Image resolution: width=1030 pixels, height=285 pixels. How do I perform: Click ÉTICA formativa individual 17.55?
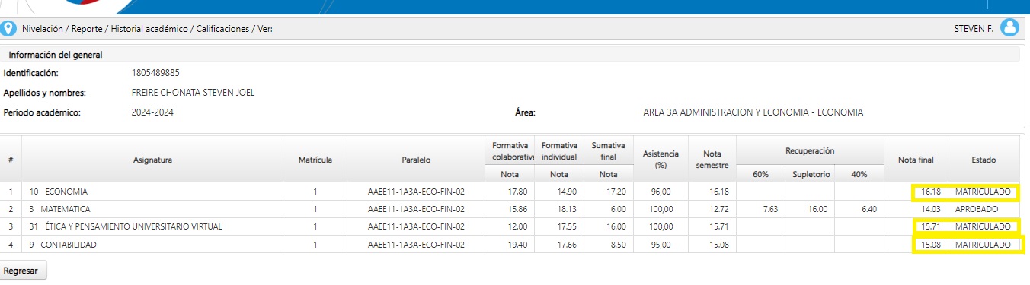click(568, 226)
